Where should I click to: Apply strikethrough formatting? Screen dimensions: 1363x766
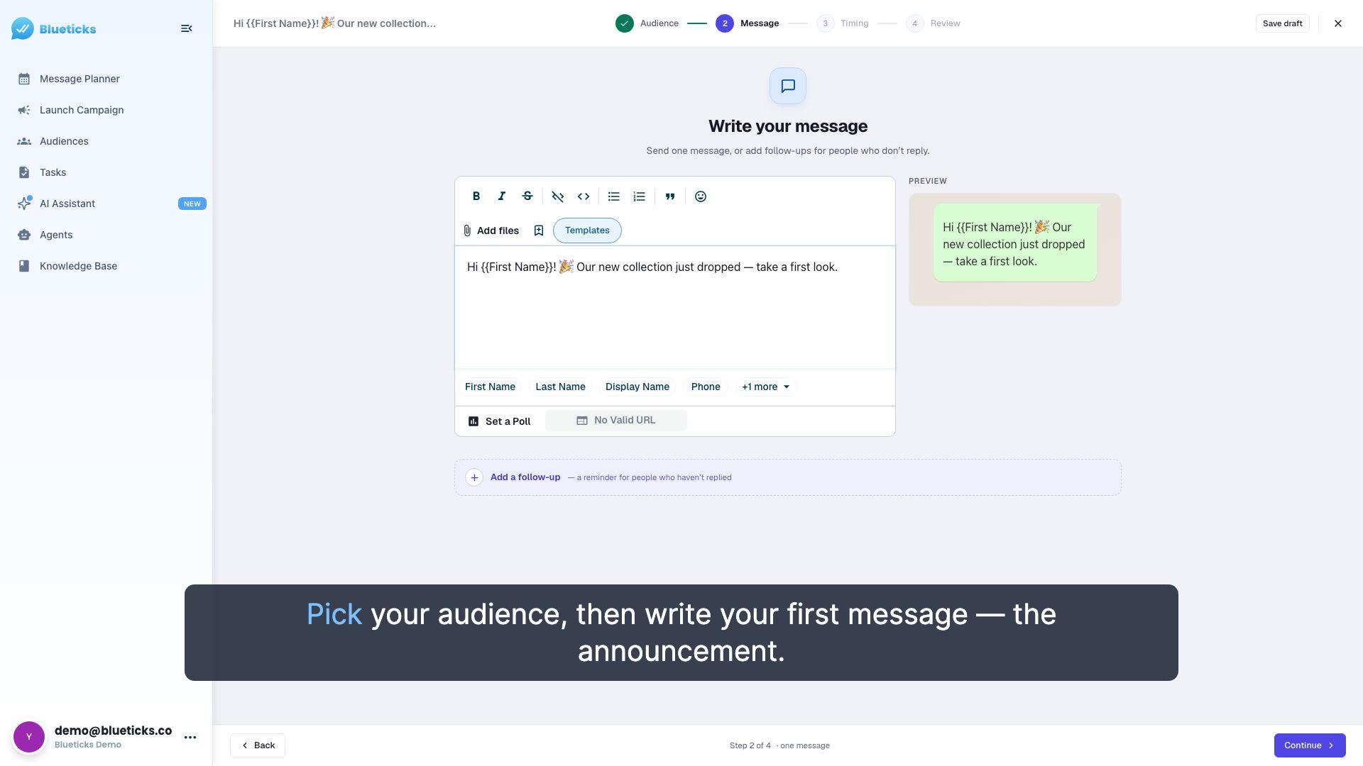[x=527, y=196]
